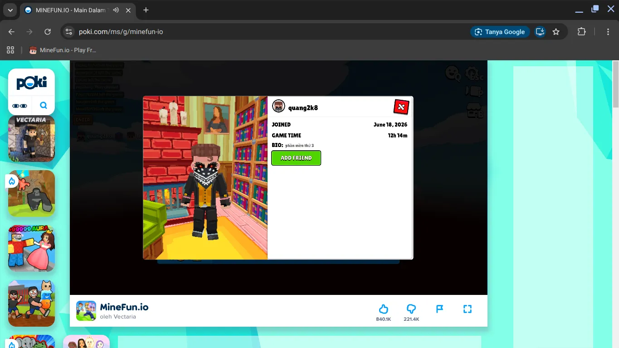This screenshot has width=619, height=348.
Task: Report the game using the flag icon
Action: pyautogui.click(x=439, y=309)
